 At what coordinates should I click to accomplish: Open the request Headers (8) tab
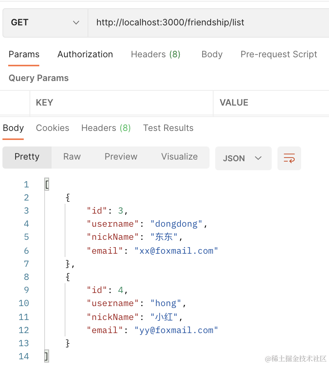(x=155, y=54)
